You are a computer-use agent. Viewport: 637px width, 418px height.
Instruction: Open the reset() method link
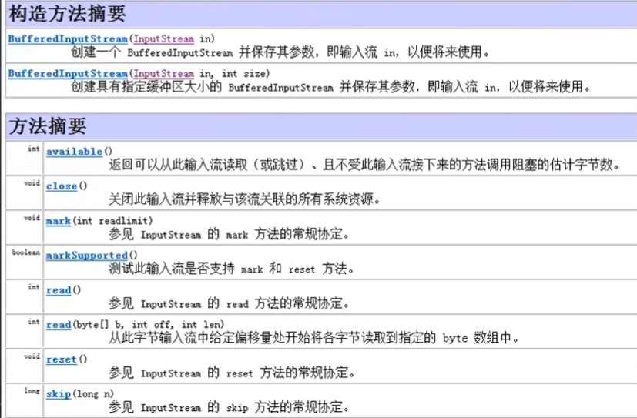click(62, 360)
